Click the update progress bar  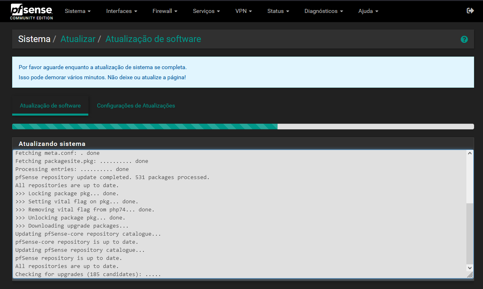pyautogui.click(x=243, y=127)
